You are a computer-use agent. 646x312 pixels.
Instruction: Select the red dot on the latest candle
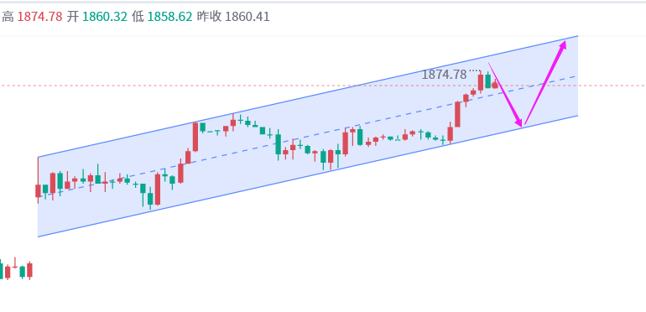click(x=495, y=86)
